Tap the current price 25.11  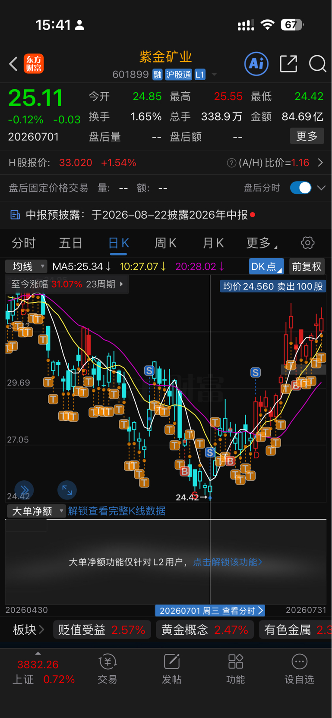[x=35, y=98]
